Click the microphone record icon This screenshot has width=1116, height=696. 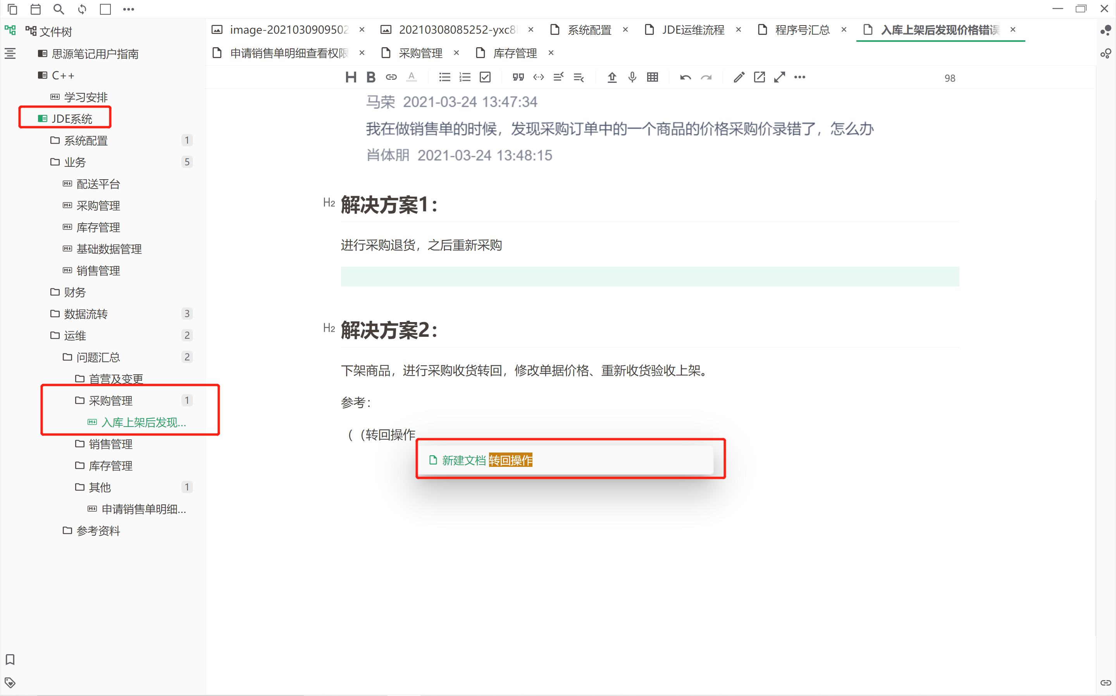click(632, 77)
